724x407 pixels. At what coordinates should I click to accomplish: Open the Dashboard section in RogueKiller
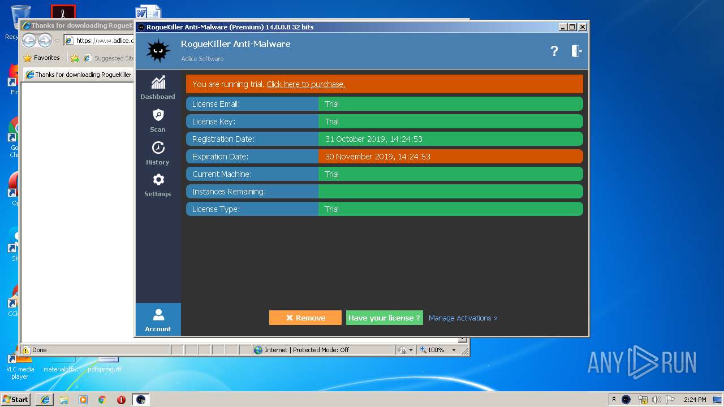click(158, 88)
